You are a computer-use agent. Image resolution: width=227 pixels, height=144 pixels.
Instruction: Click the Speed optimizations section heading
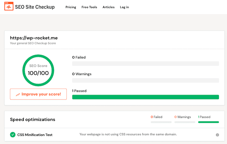coord(33,120)
